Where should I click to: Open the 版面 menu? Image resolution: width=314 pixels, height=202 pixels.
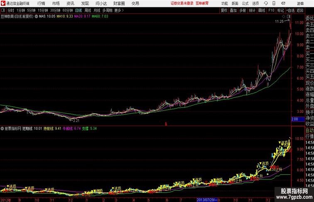[235, 3]
